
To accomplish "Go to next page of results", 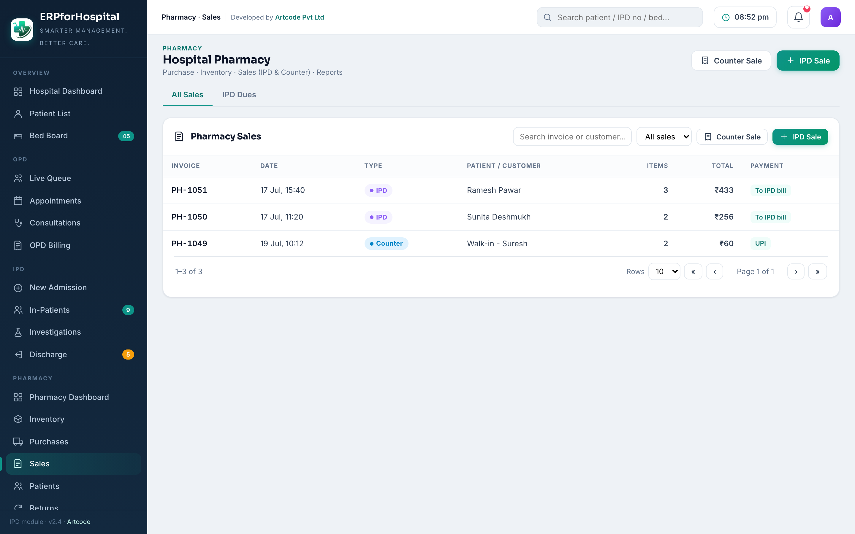I will pyautogui.click(x=796, y=271).
